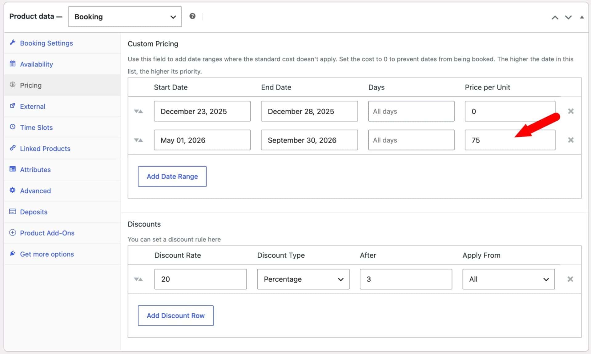Click the End Date column header
This screenshot has height=354, width=591.
coord(276,87)
